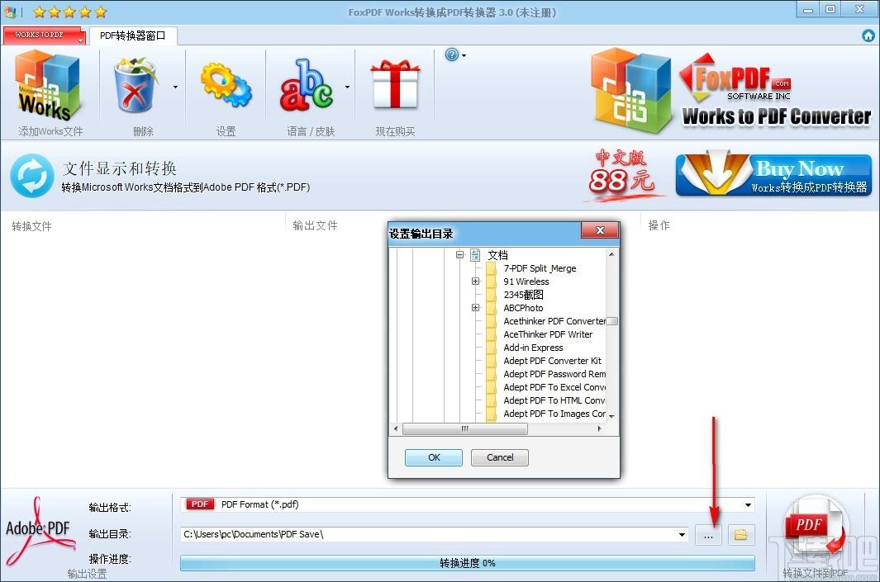Click the app icon in the title bar
Screen dimensions: 880x582
[10, 12]
